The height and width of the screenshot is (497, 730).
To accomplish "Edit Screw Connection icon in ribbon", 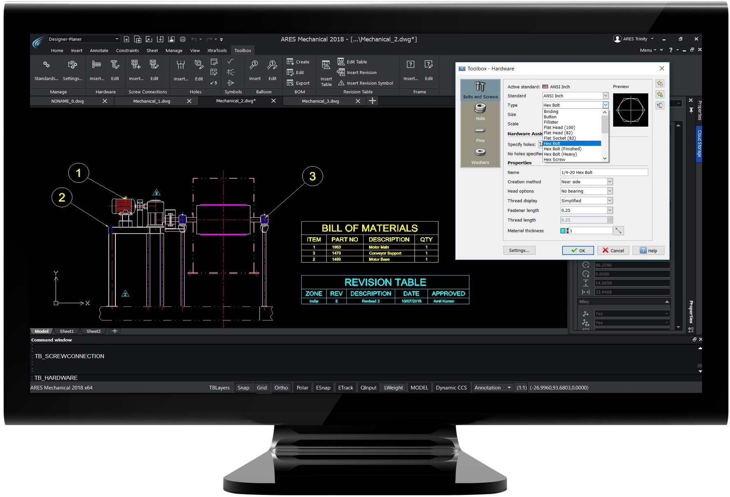I will 154,65.
